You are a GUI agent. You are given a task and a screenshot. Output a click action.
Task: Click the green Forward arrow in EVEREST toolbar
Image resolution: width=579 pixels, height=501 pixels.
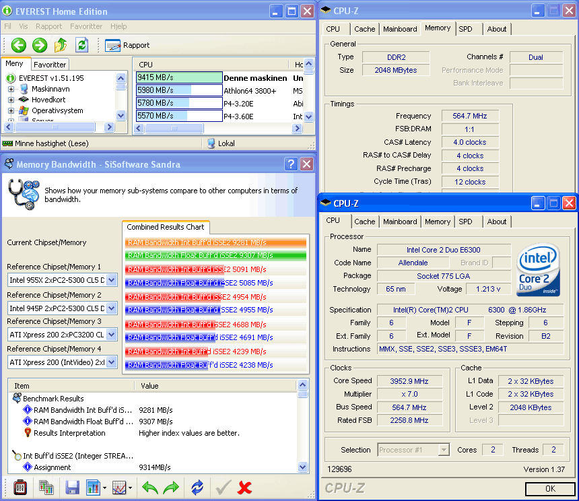[40, 45]
